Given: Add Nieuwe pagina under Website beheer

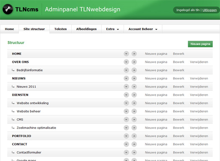Looking at the screenshot, I should (156, 111).
